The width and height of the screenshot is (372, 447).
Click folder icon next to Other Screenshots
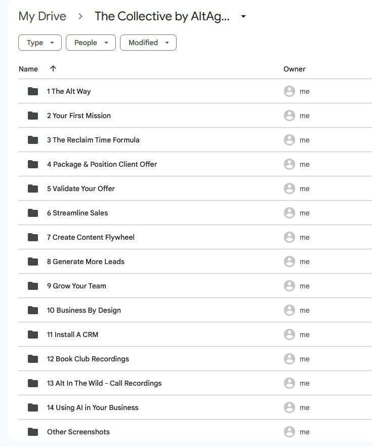33,432
